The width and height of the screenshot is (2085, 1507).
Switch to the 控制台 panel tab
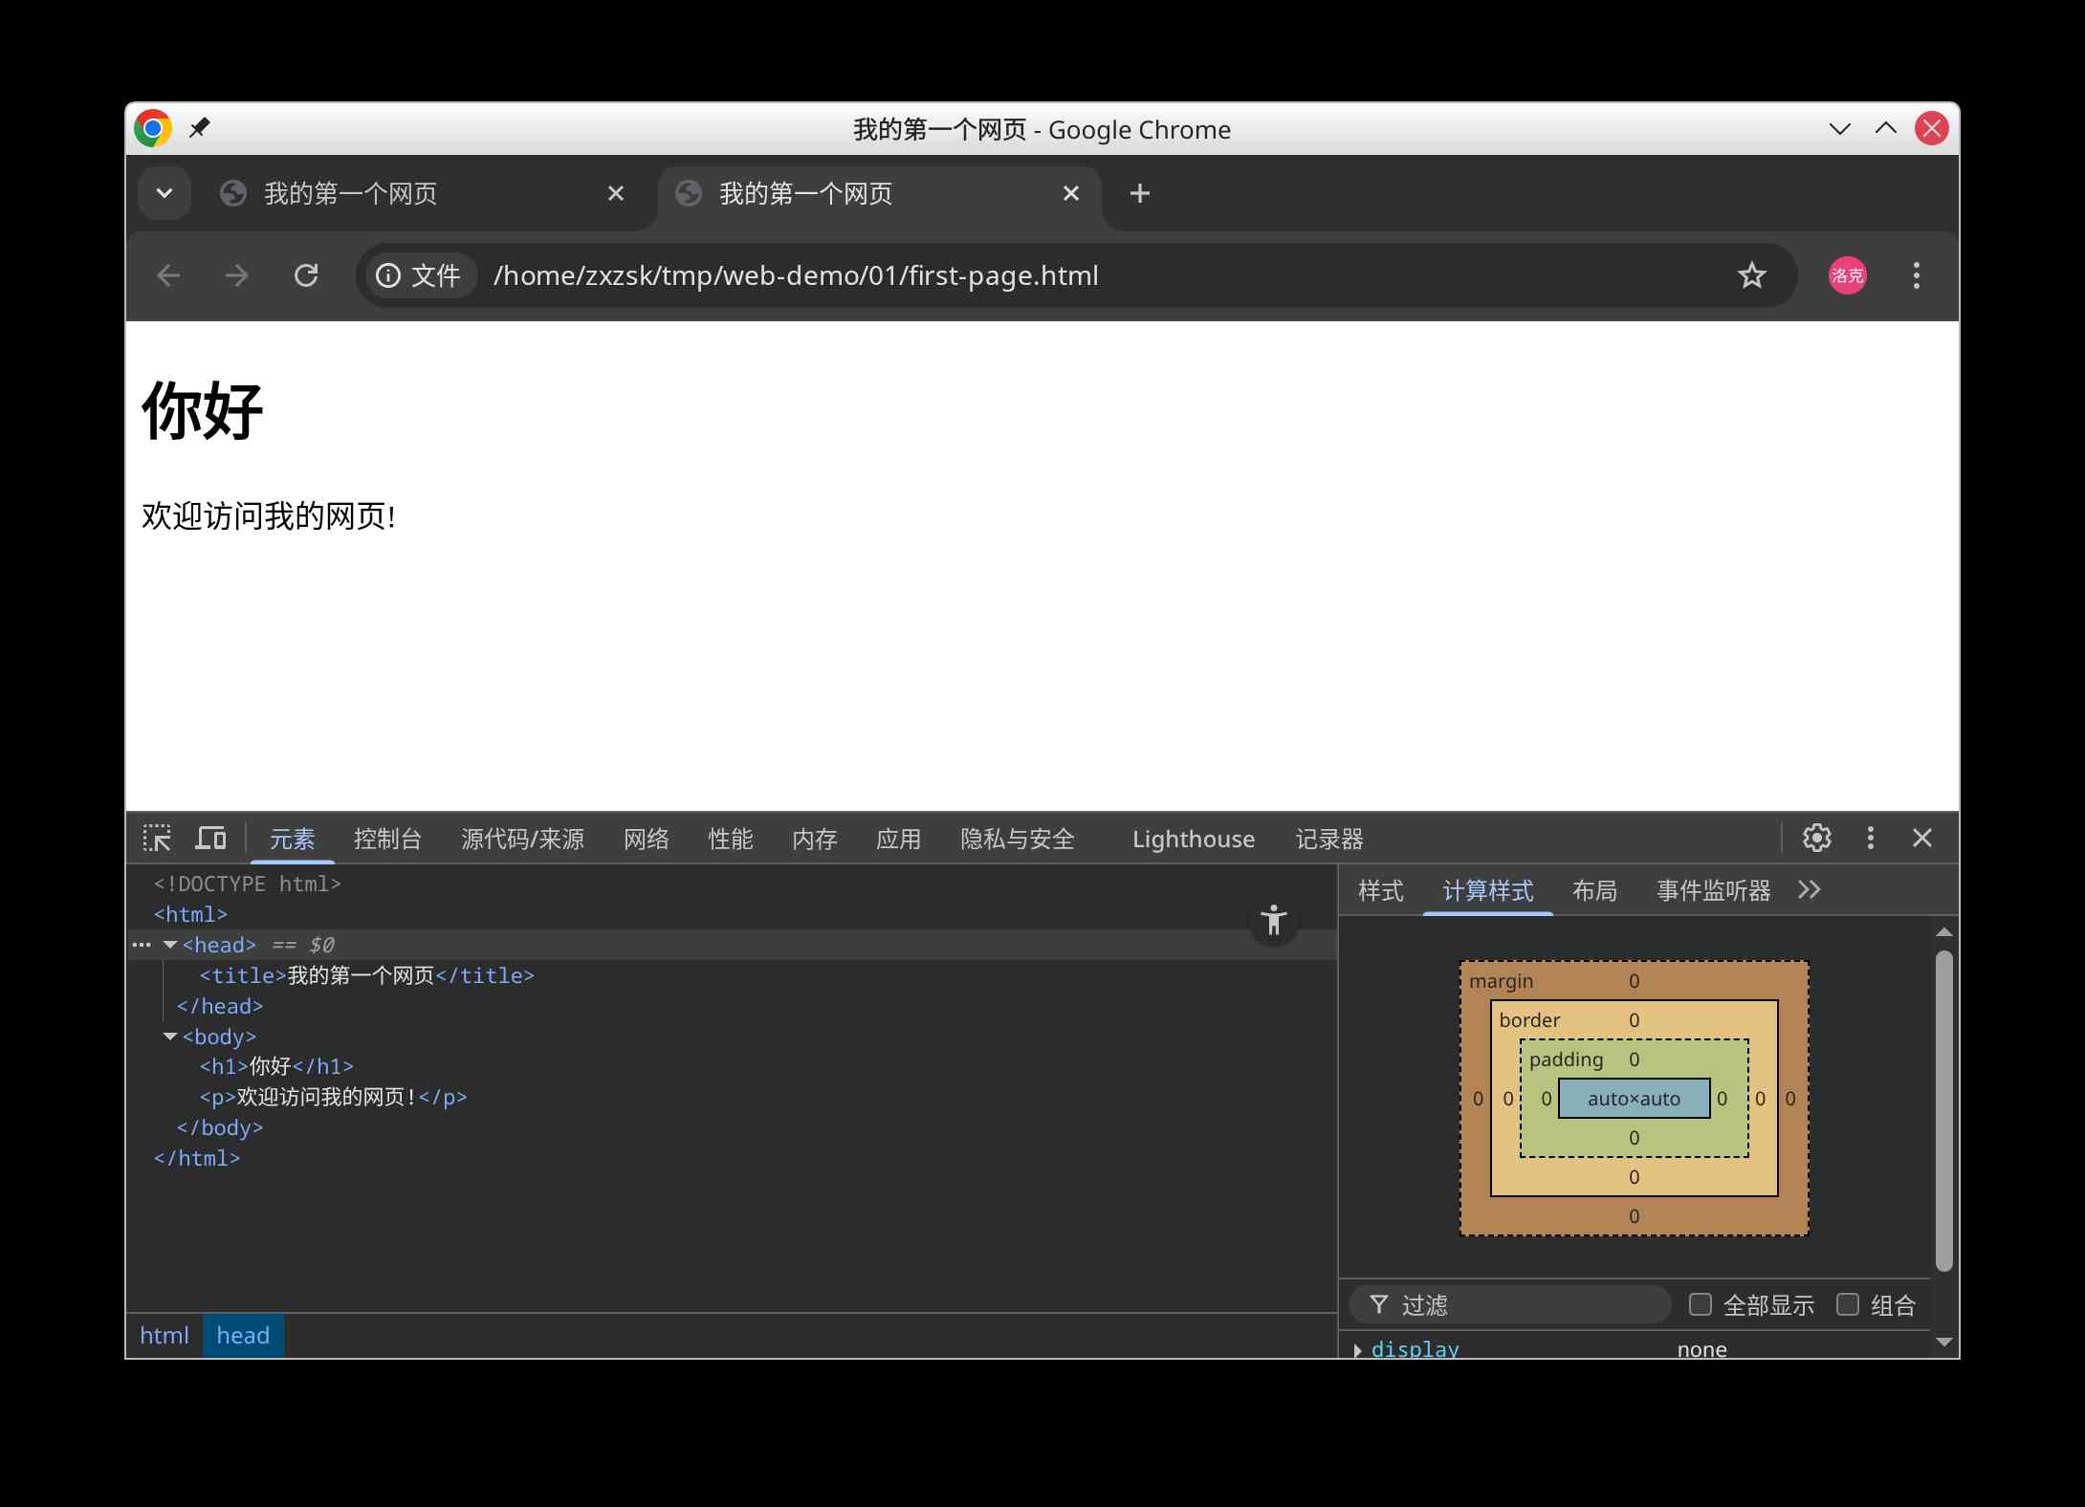(387, 839)
